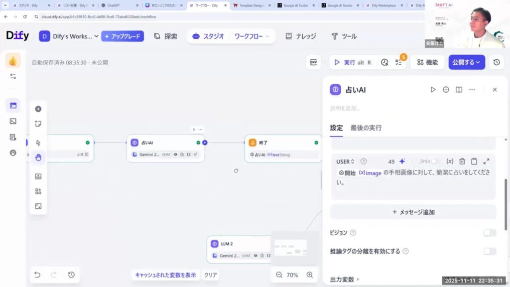Open the ENV environment variables button
Screen dimensions: 510x287
click(x=314, y=62)
